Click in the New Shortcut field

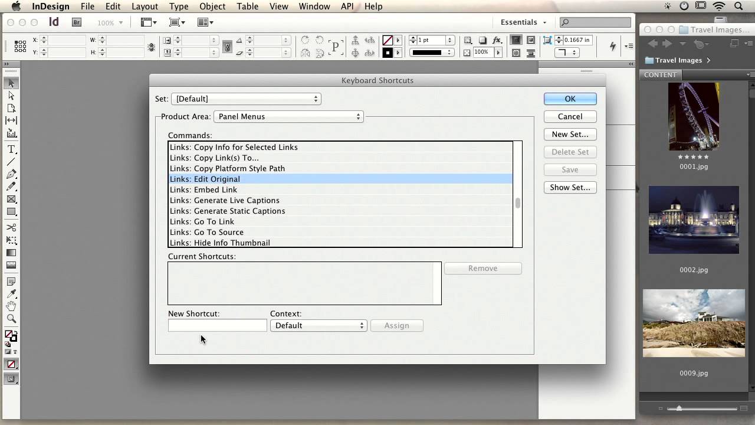coord(218,325)
